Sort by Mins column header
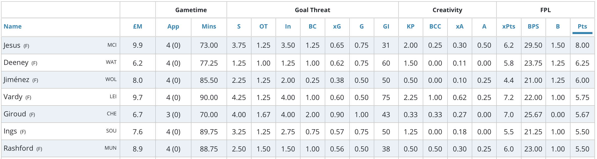The height and width of the screenshot is (159, 597). (x=209, y=26)
